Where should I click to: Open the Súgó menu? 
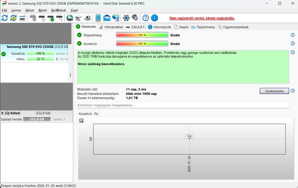[74, 10]
